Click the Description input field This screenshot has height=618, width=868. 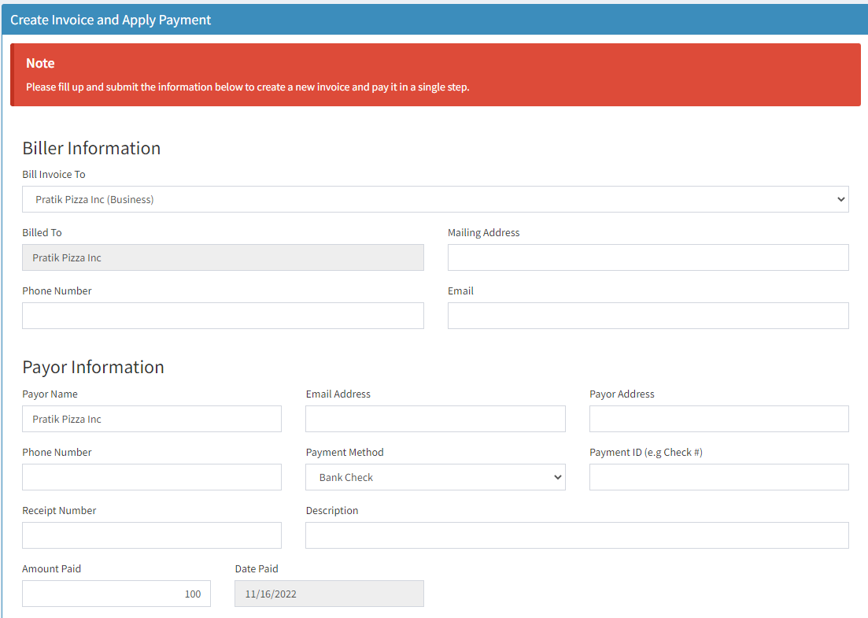click(577, 535)
